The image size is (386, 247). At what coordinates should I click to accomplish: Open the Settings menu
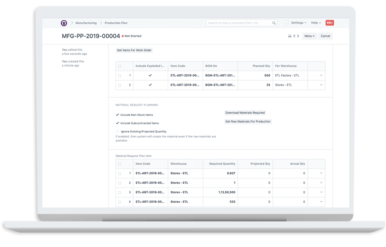(298, 23)
